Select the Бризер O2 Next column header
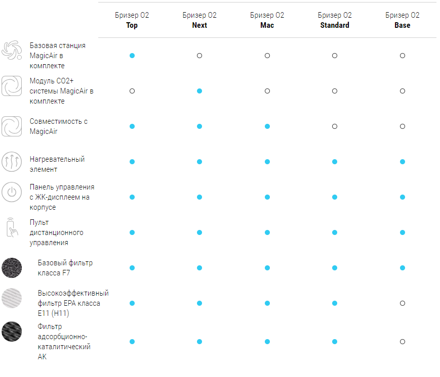This screenshot has height=377, width=440. [x=199, y=20]
